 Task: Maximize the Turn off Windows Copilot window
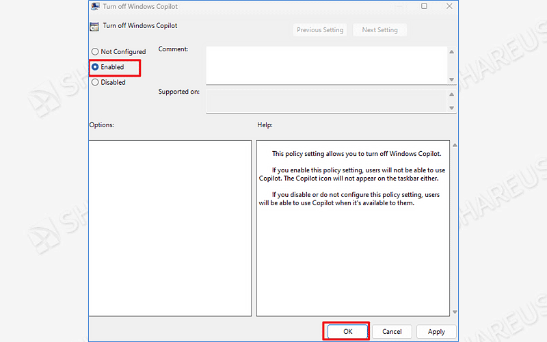(424, 6)
